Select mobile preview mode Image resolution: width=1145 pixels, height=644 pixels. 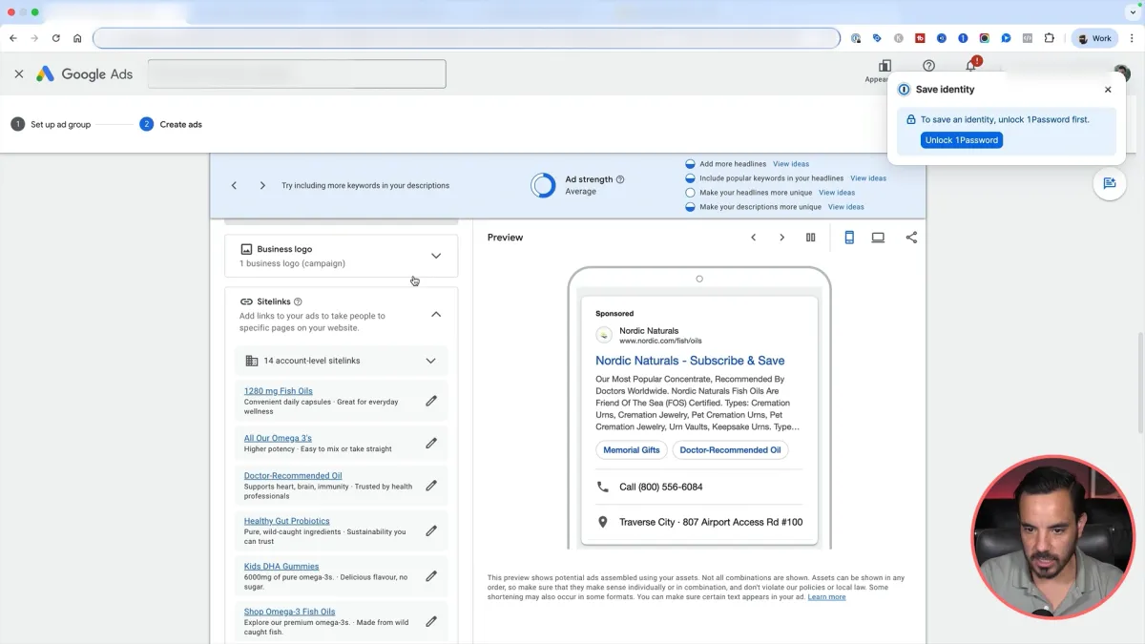[x=849, y=238]
